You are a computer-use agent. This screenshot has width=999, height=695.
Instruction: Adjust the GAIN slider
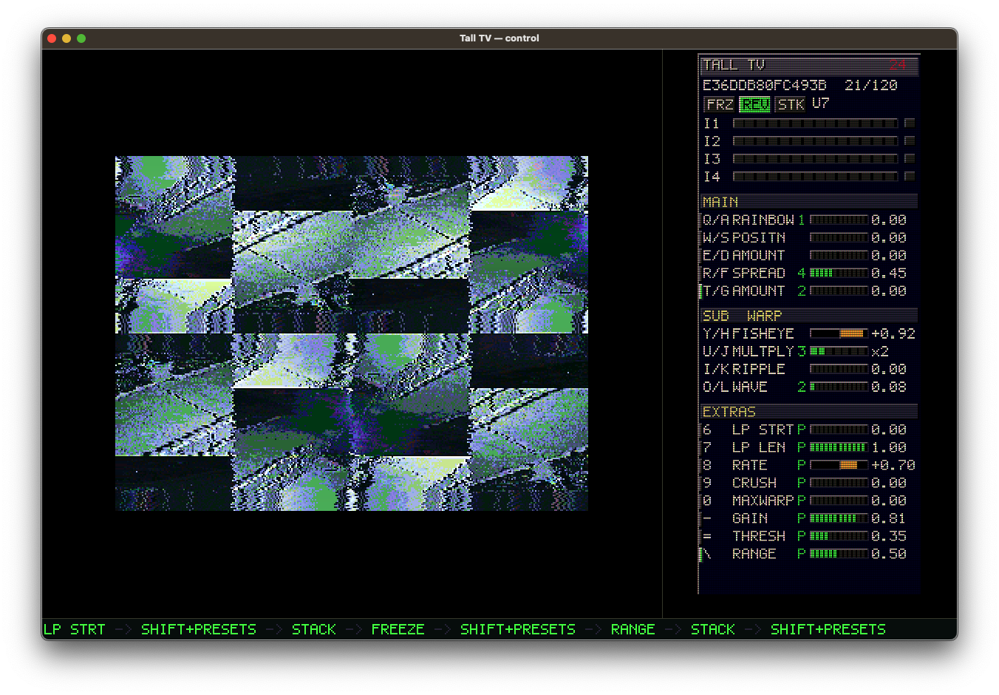click(x=839, y=518)
